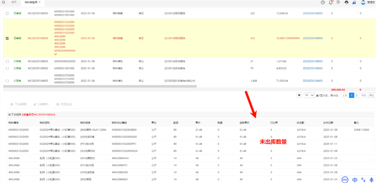Open the 上传附件 section tab
376x184 pixels.
point(39,104)
